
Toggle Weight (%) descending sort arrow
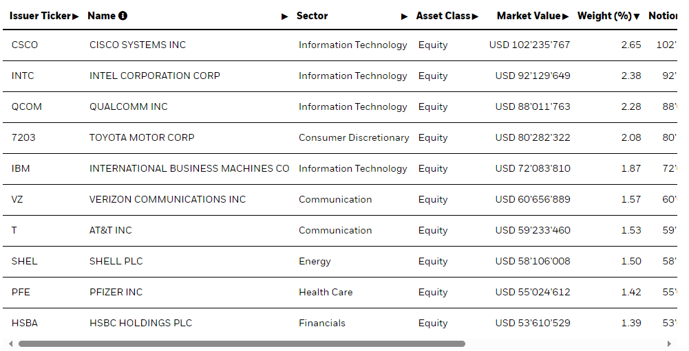coord(637,16)
